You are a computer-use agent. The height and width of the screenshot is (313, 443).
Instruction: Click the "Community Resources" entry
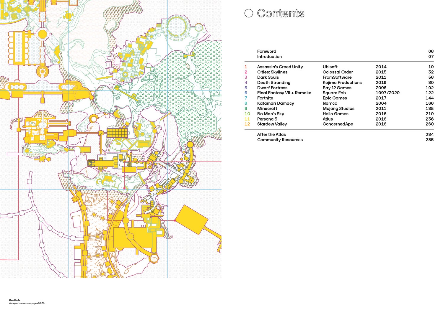(280, 140)
